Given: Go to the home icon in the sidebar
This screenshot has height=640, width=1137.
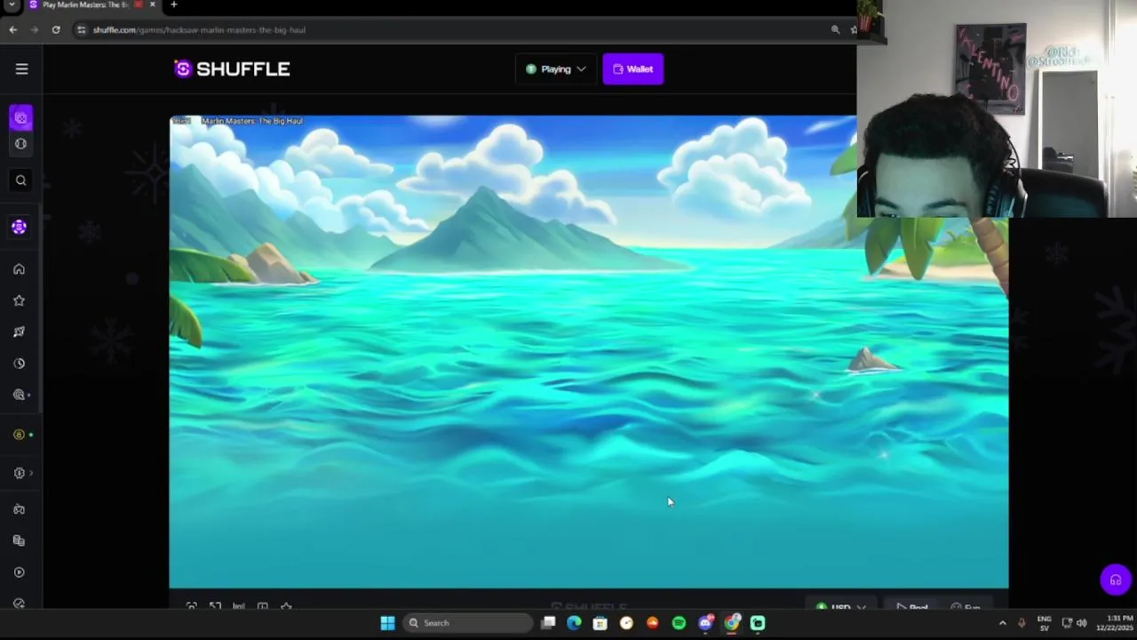Looking at the screenshot, I should pos(19,269).
